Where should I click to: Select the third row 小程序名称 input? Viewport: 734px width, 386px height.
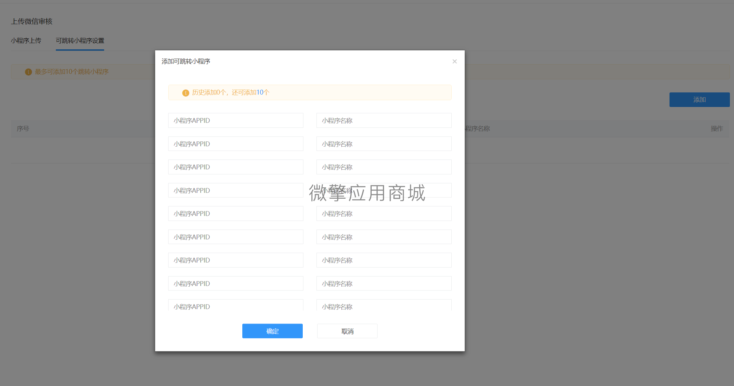(x=384, y=167)
